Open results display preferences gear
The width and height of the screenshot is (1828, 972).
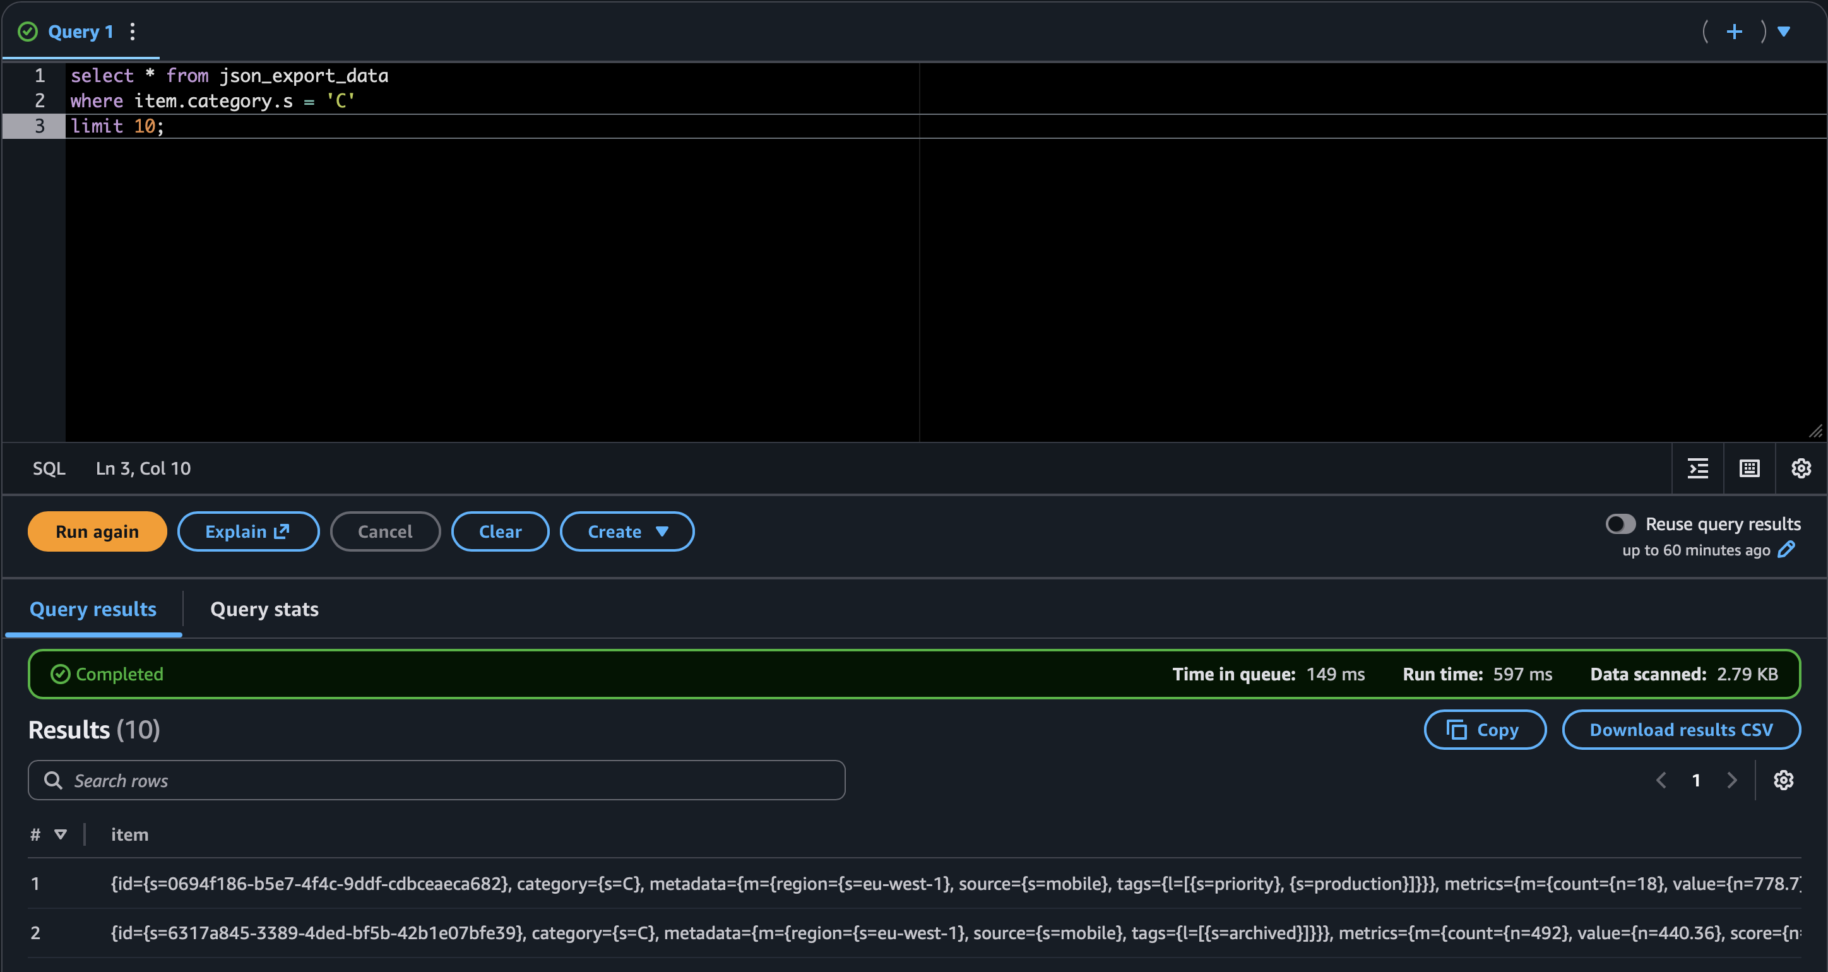1783,780
